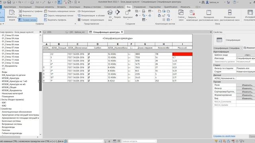Click the project browser vertical scrollbar thumb
This screenshot has width=255, height=143.
pos(40,81)
